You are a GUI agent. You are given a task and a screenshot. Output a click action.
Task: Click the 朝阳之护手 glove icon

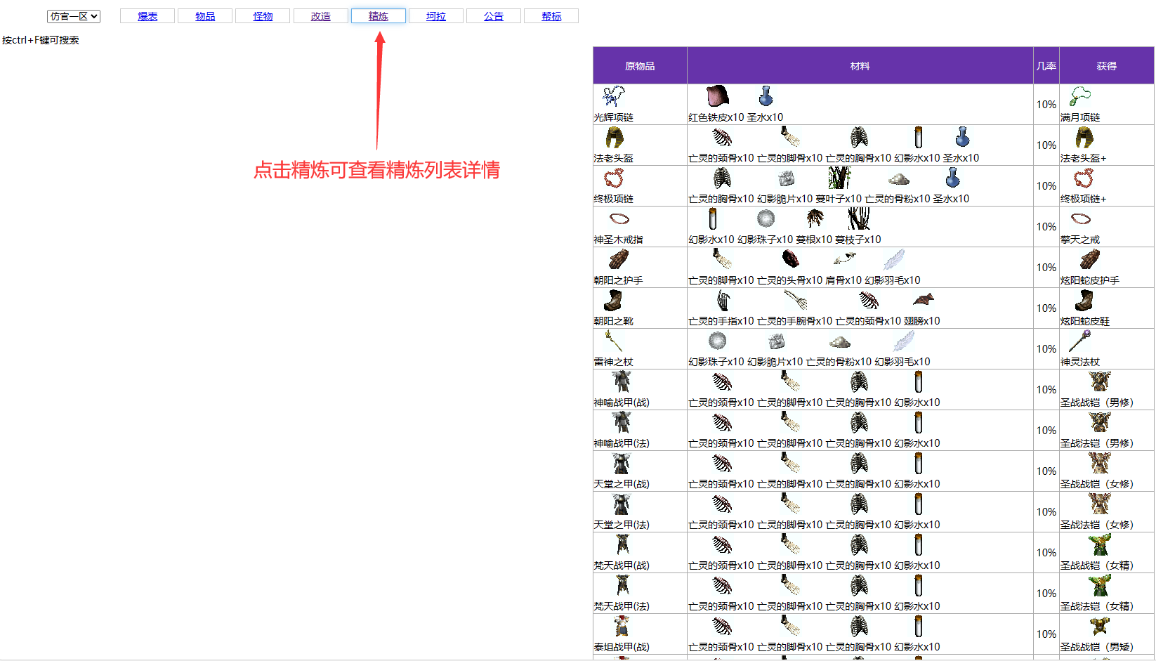click(619, 259)
